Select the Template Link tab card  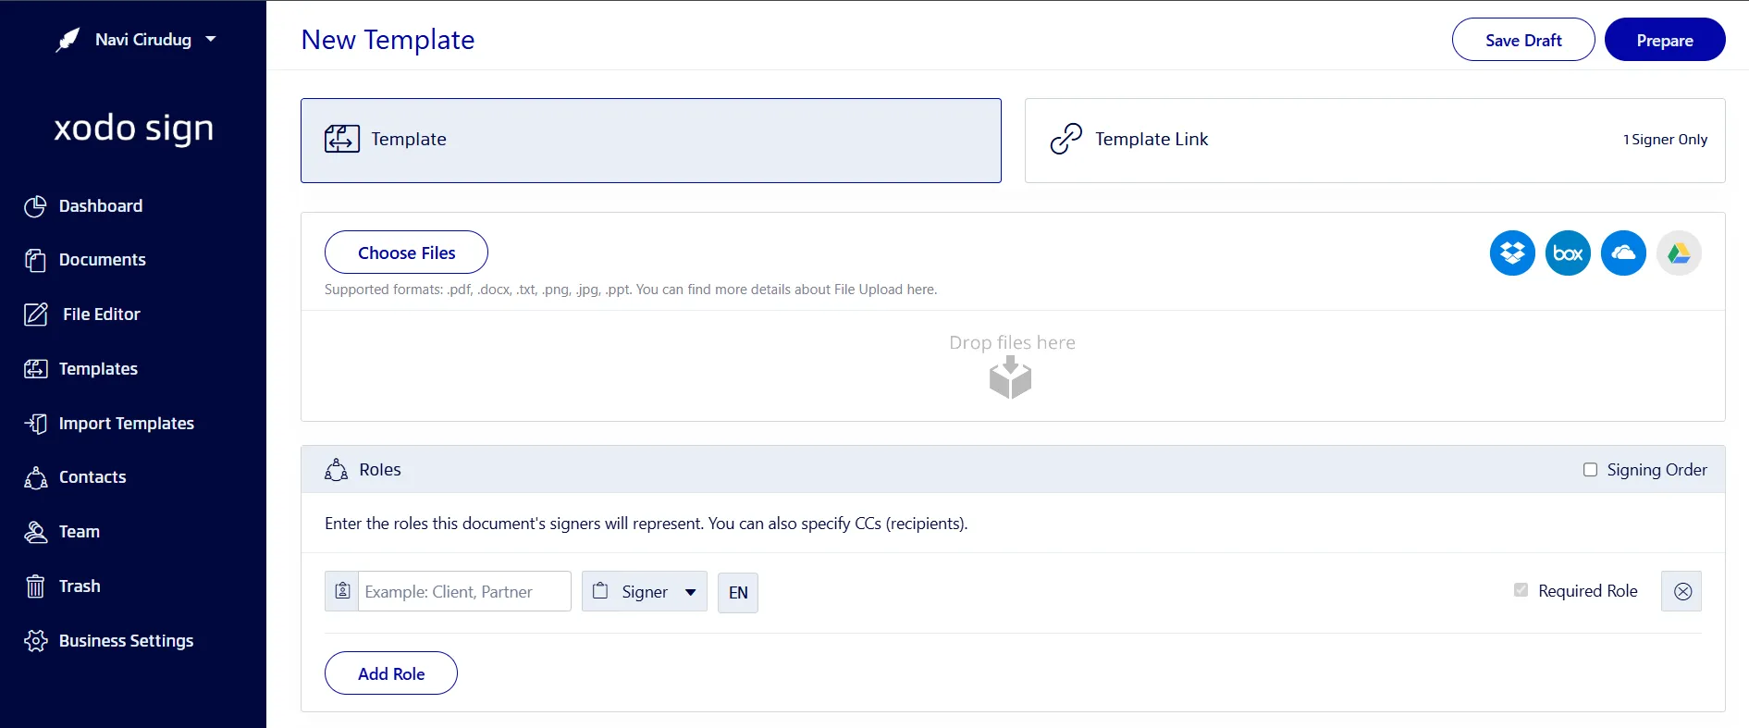coord(1374,141)
